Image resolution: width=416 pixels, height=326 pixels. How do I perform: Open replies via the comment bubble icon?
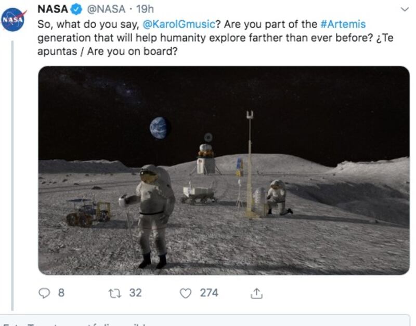[x=44, y=293]
